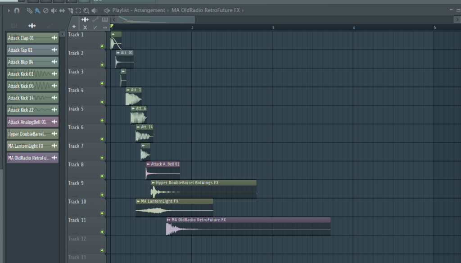This screenshot has width=461, height=263.
Task: Select the Slice tool
Action: (70, 11)
